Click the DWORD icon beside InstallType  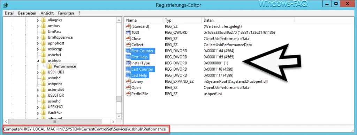pyautogui.click(x=128, y=63)
